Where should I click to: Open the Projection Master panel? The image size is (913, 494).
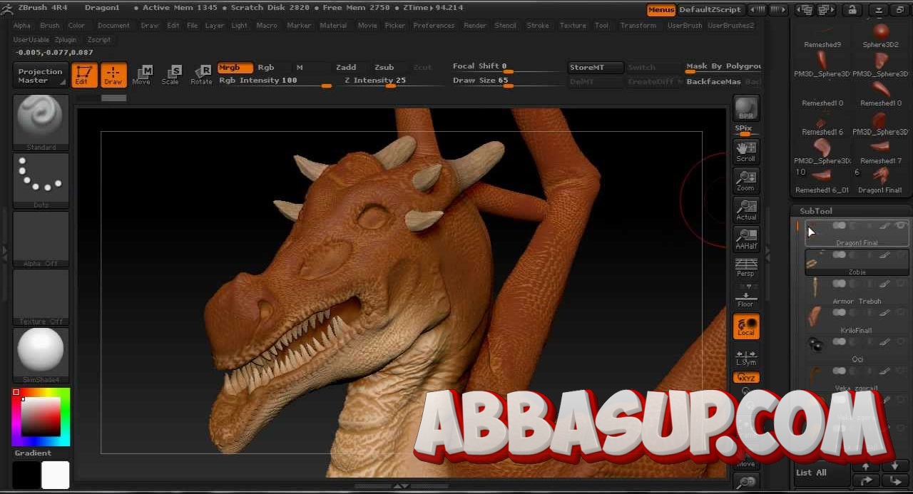pos(41,76)
